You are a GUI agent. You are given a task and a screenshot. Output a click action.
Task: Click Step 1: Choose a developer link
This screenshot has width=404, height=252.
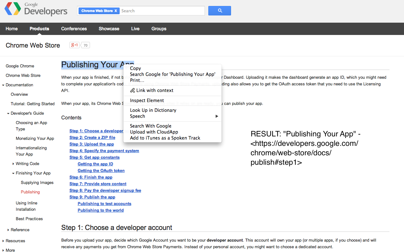point(96,131)
